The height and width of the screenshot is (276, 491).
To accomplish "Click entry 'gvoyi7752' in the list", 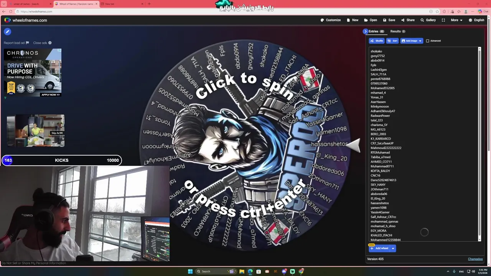I will 377,56.
